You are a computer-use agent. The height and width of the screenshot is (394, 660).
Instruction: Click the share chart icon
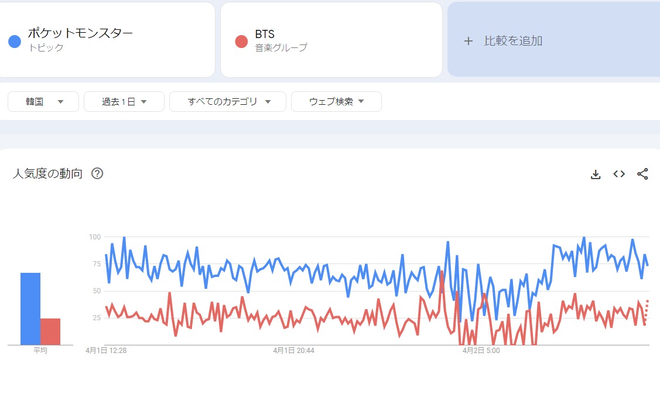tap(642, 174)
